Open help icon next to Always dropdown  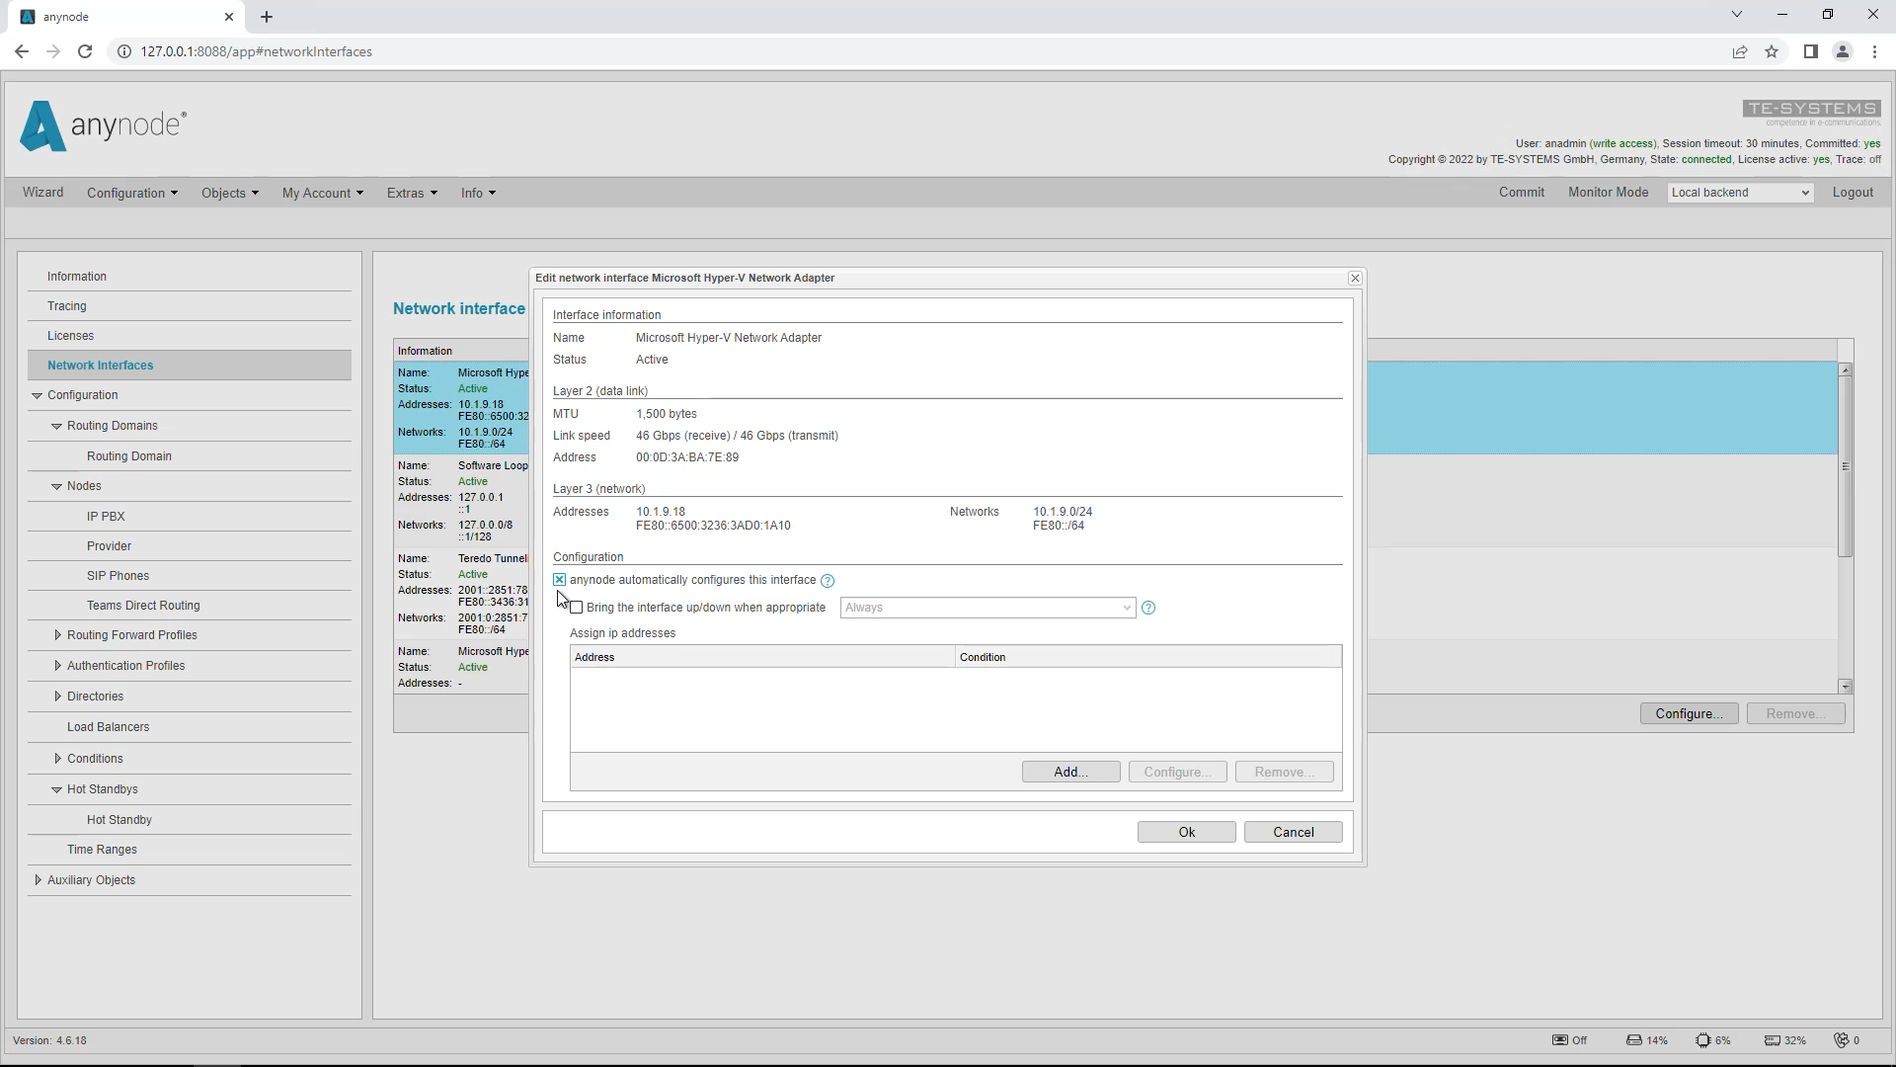pos(1148,608)
